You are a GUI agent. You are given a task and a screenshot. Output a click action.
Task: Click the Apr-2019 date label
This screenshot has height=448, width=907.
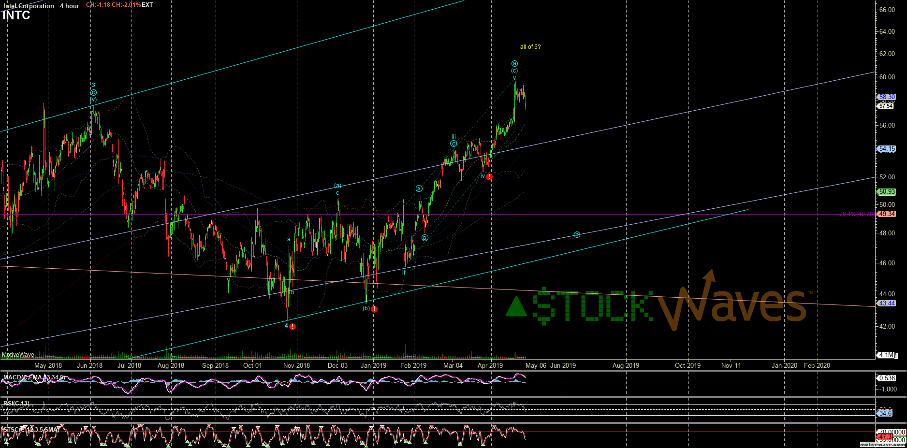tap(490, 365)
